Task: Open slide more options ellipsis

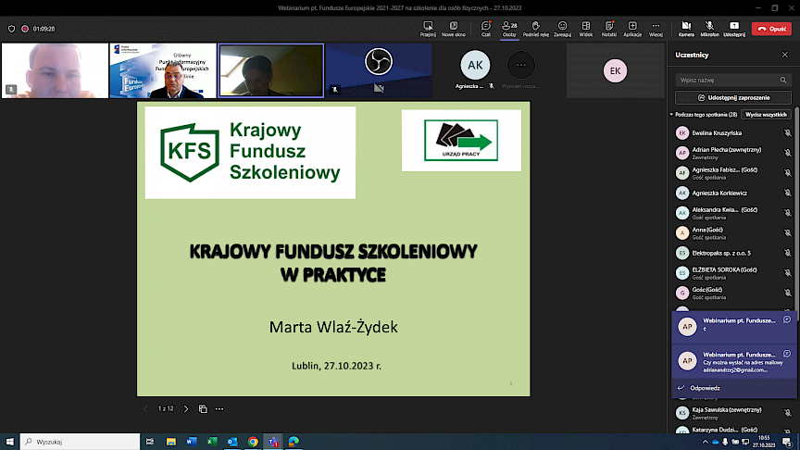Action: point(219,409)
